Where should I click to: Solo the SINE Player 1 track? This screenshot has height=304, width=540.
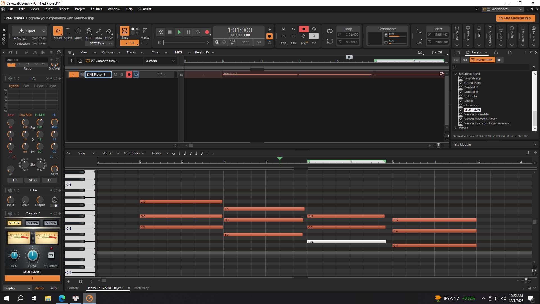pyautogui.click(x=122, y=75)
